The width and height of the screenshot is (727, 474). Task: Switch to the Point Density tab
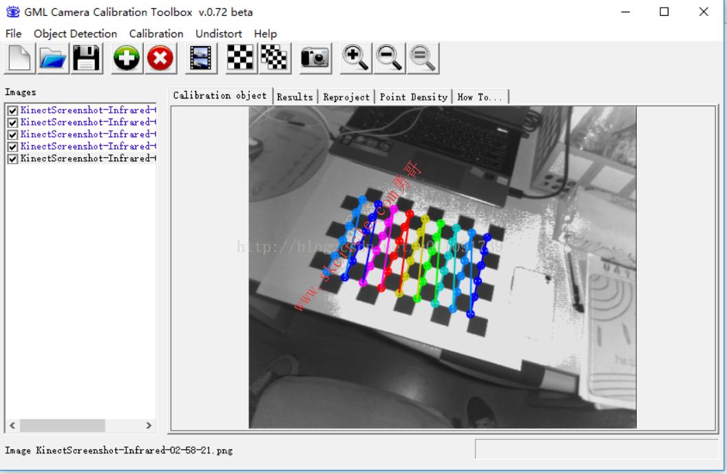414,97
